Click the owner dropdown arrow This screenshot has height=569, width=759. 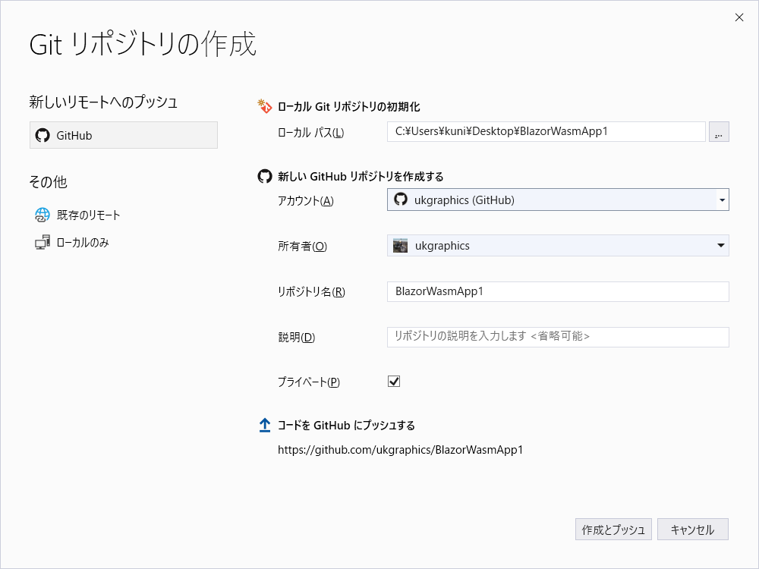coord(721,245)
